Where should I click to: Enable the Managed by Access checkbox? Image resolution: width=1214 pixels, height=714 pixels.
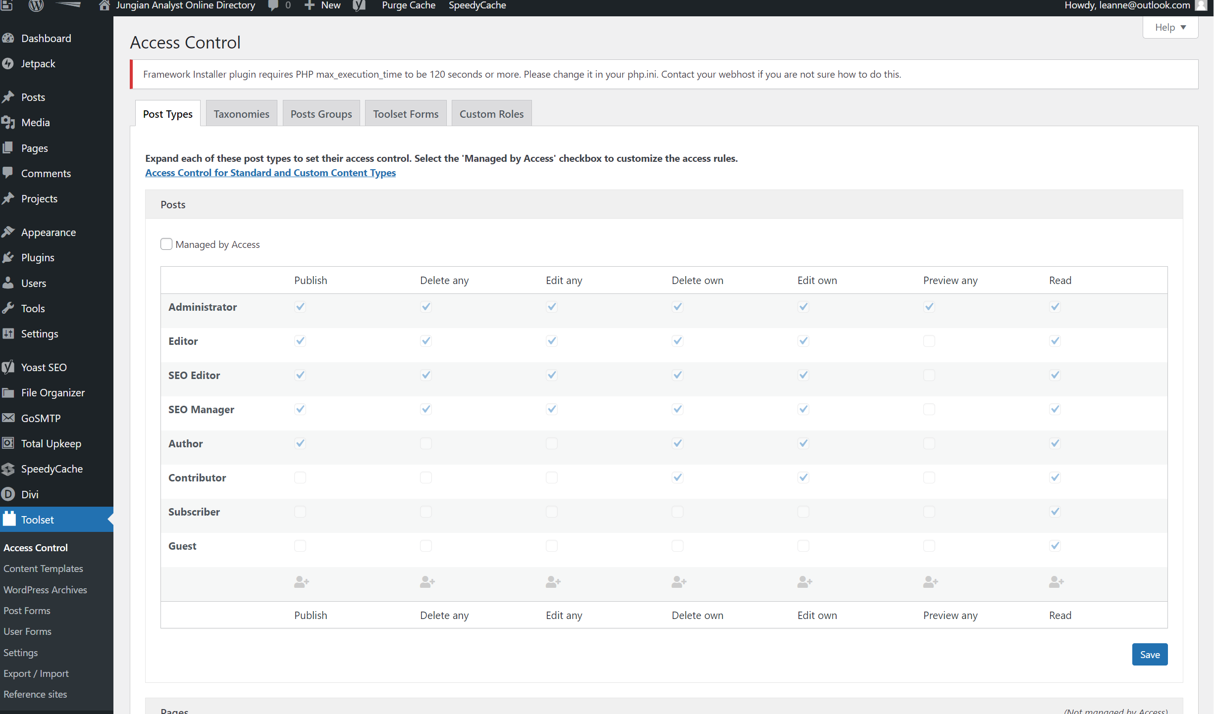tap(166, 244)
